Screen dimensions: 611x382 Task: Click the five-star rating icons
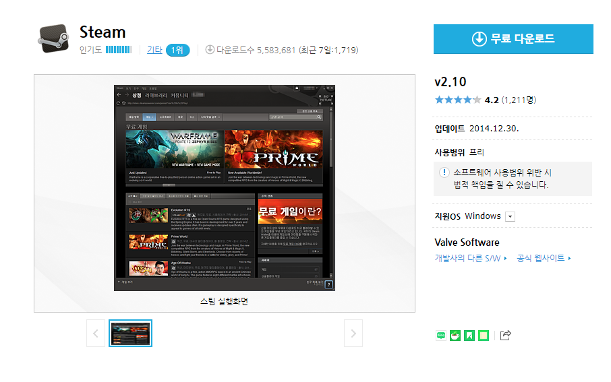coord(458,100)
